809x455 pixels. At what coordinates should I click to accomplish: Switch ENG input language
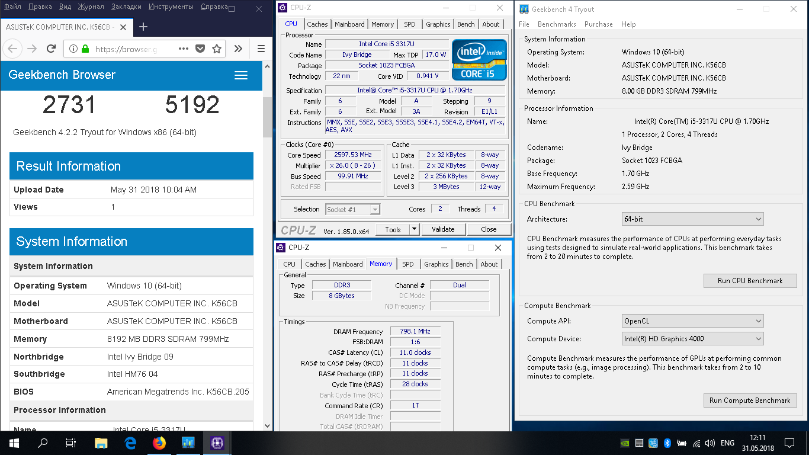coord(727,443)
